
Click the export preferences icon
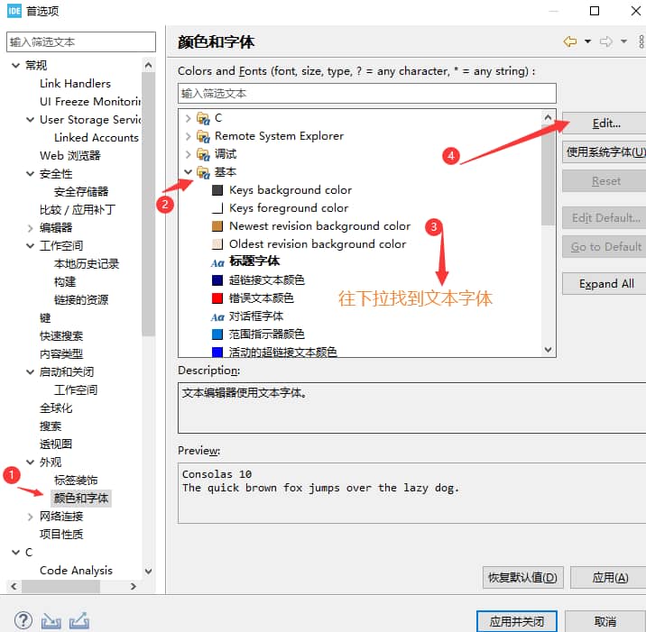78,620
